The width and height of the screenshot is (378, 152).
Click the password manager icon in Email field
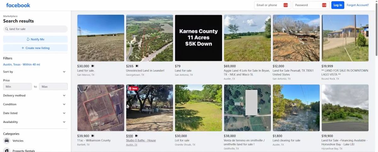285,5
